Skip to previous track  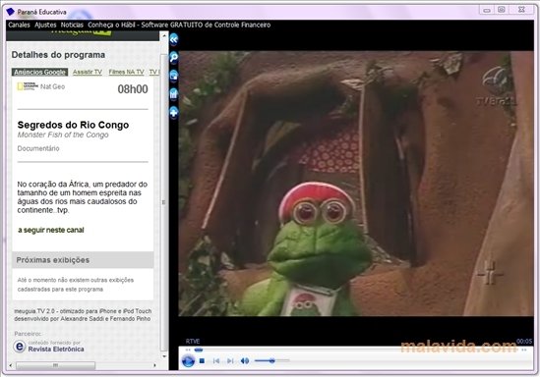pyautogui.click(x=216, y=361)
